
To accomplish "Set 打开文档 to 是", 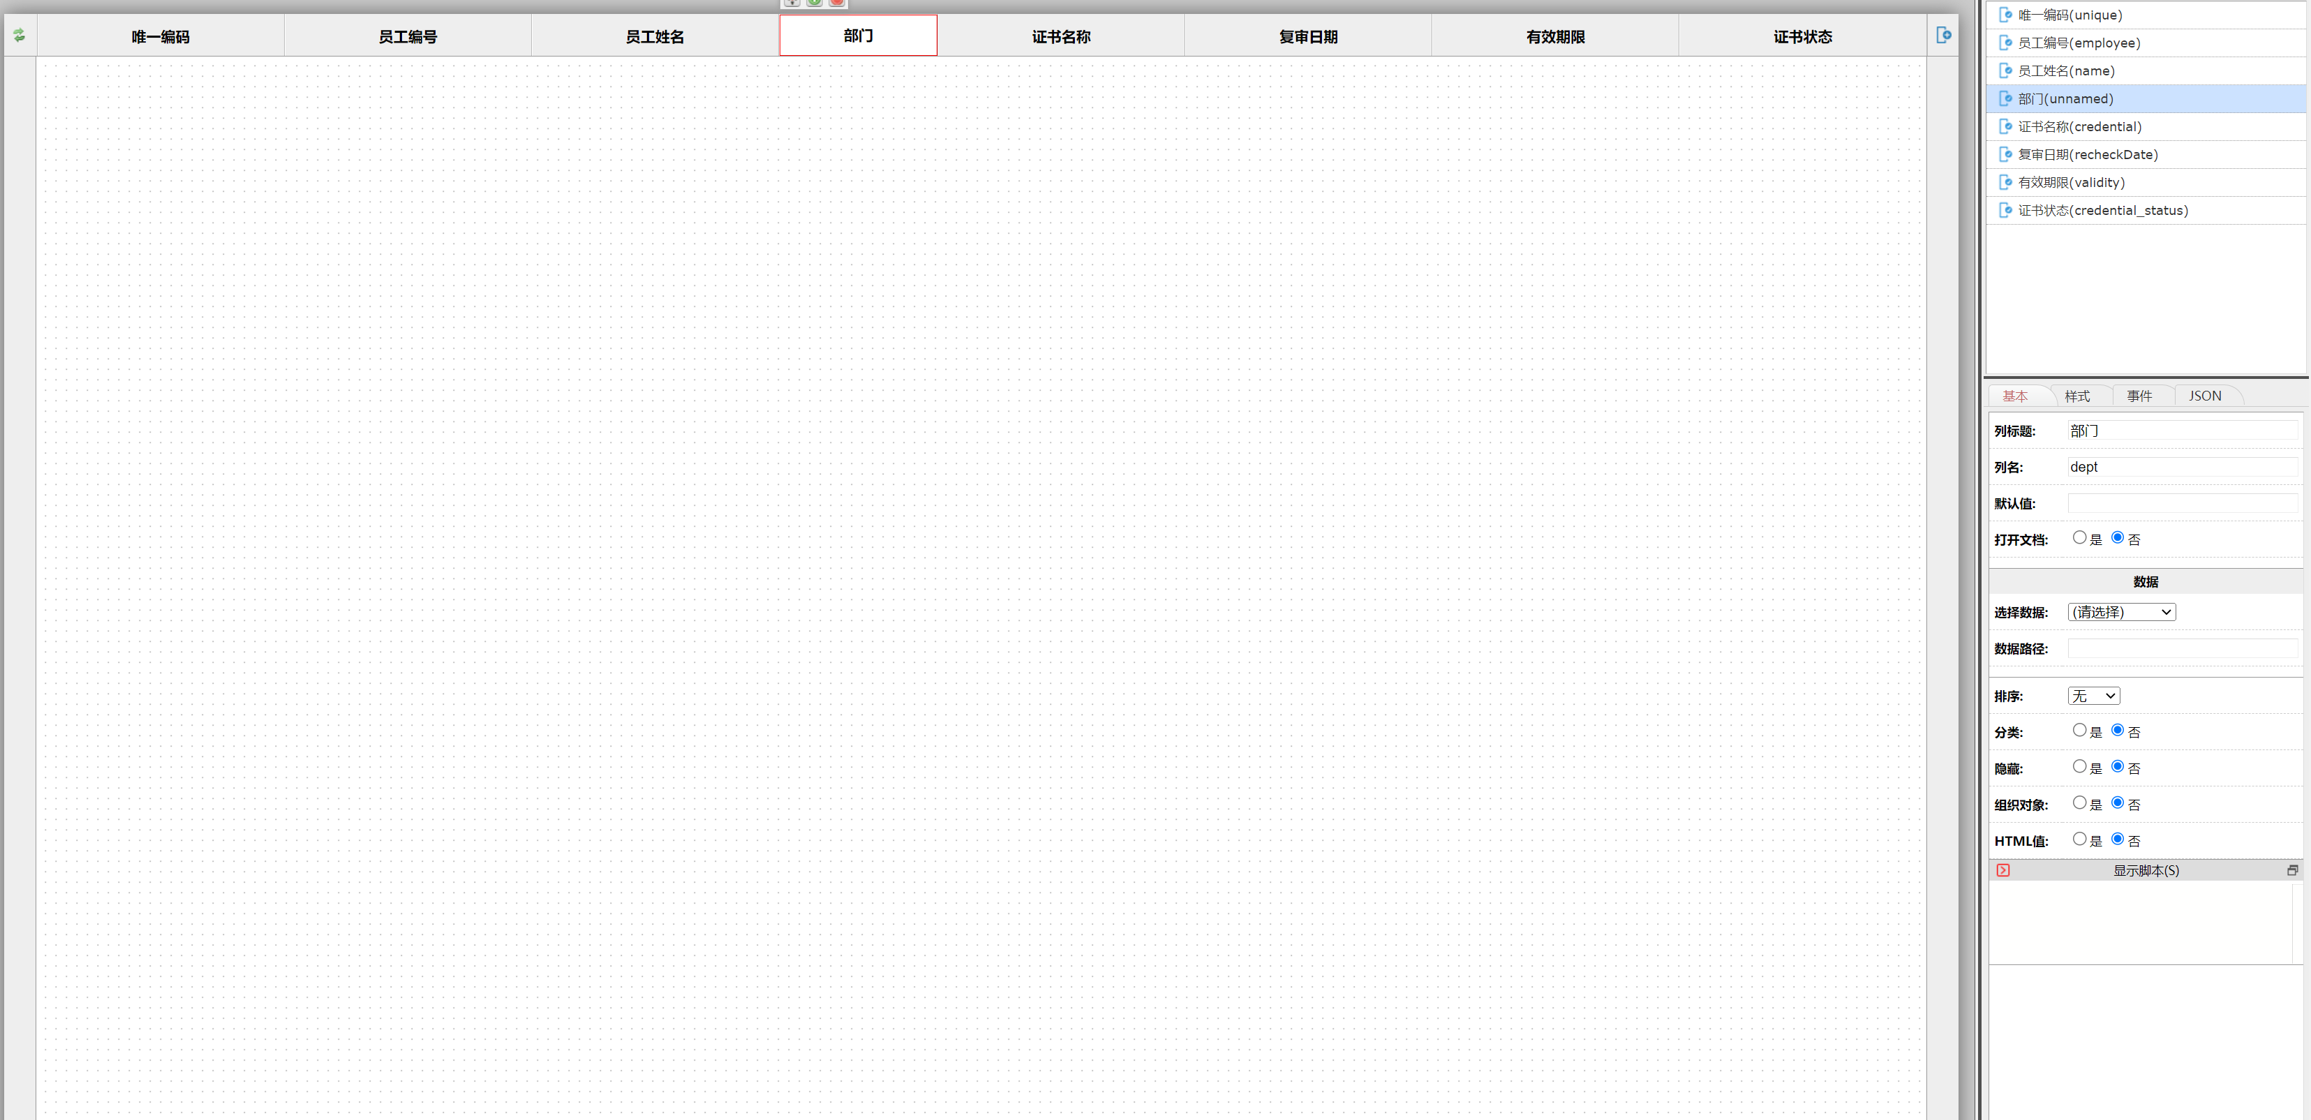I will click(x=2079, y=538).
